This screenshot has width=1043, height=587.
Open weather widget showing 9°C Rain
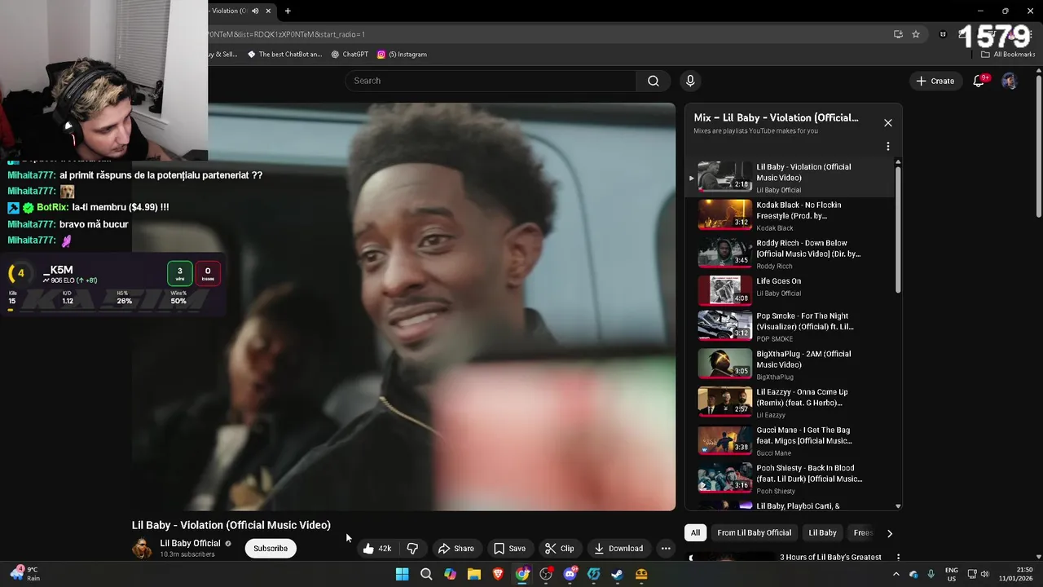coord(24,573)
